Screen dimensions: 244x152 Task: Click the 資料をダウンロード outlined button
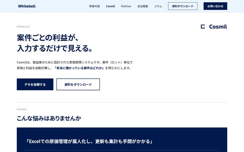[78, 84]
